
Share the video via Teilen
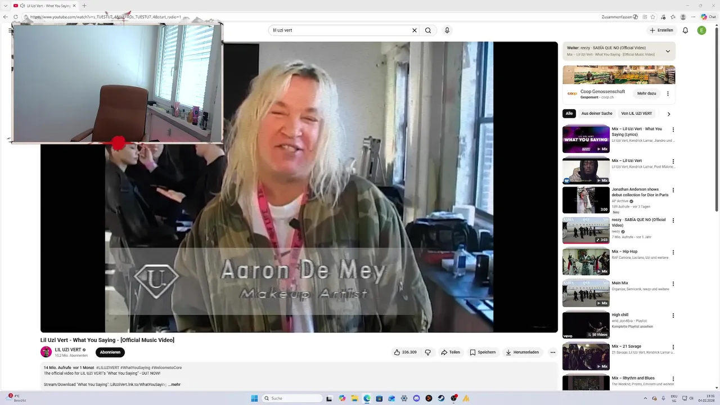pyautogui.click(x=451, y=352)
